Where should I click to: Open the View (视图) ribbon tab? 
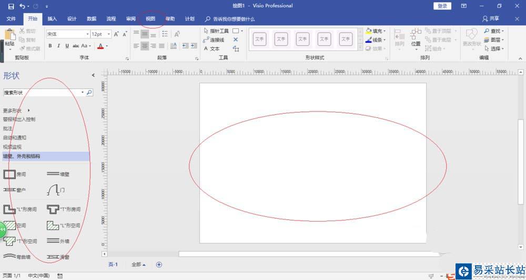150,19
